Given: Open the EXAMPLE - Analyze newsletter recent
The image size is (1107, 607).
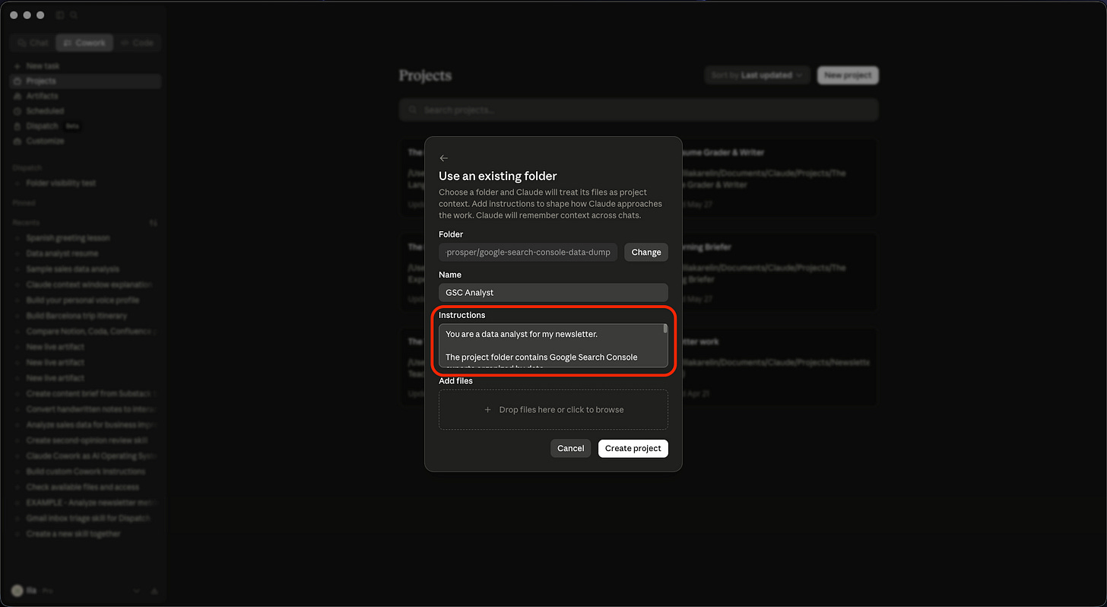Looking at the screenshot, I should 86,503.
